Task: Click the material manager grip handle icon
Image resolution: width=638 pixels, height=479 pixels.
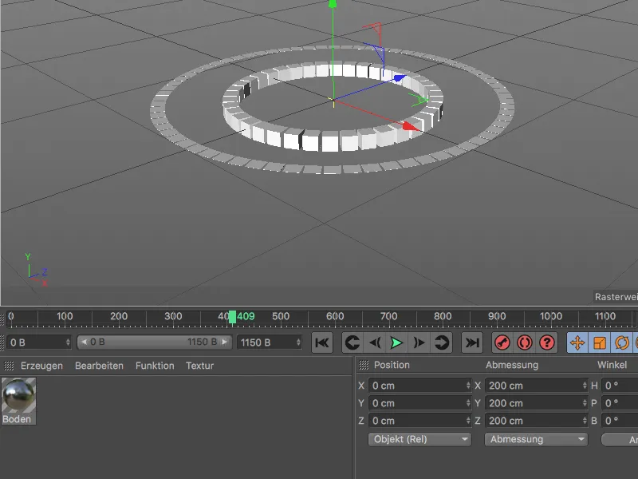Action: tap(9, 366)
